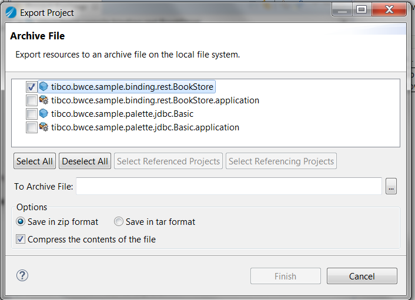Viewport: 415px width, 300px height.
Task: Select the tibco.bwce.sample.palette.jdbc.Basic.application tree item
Action: (145, 127)
